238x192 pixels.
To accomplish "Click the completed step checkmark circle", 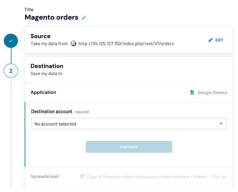I will pyautogui.click(x=11, y=41).
